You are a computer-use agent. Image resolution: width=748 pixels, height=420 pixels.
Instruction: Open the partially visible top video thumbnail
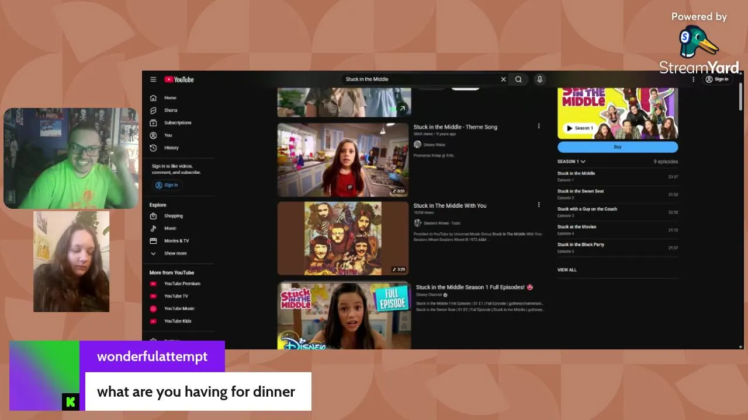(344, 102)
